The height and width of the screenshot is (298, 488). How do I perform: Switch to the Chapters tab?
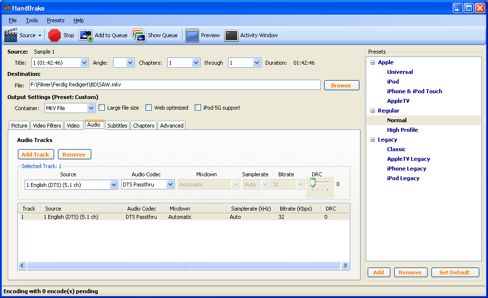pos(144,126)
